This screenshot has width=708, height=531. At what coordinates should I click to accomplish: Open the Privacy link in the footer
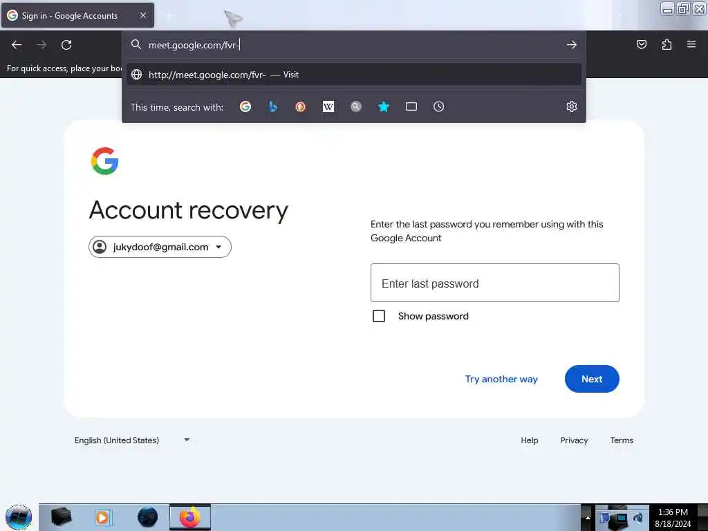(x=574, y=440)
